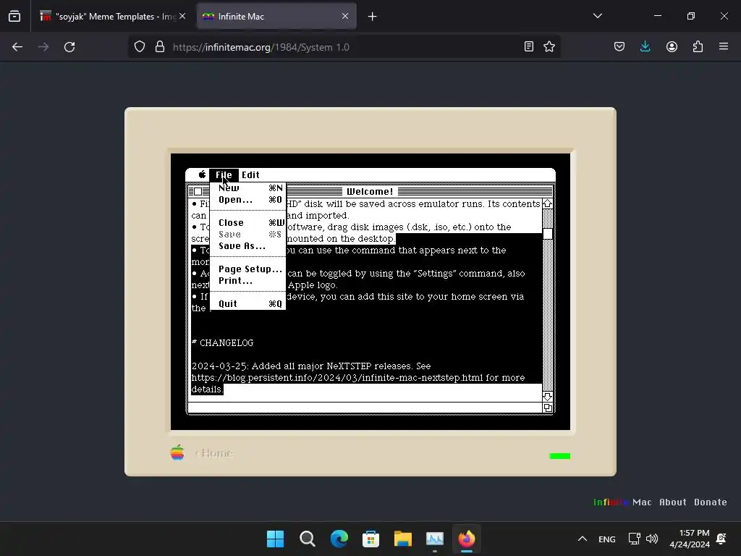Choose Quit from the File menu
This screenshot has width=741, height=556.
coord(247,303)
